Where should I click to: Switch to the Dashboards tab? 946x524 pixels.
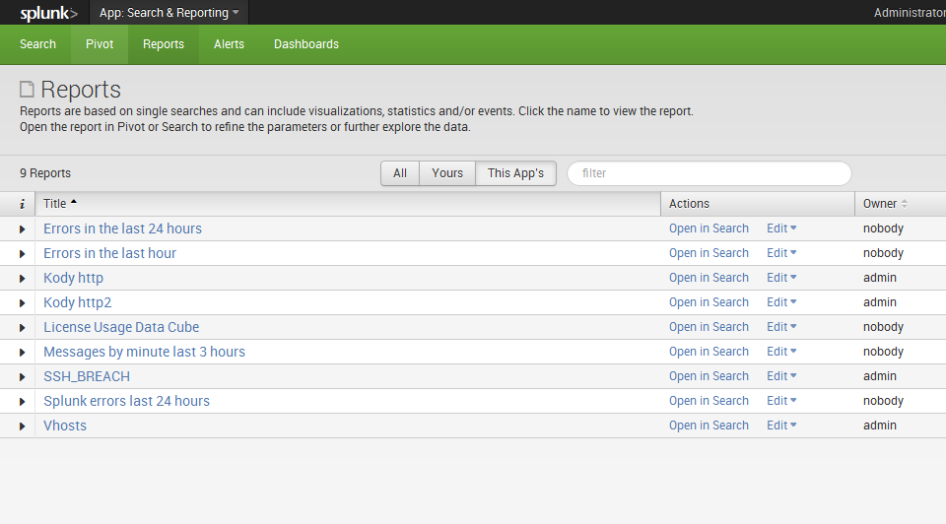point(306,44)
